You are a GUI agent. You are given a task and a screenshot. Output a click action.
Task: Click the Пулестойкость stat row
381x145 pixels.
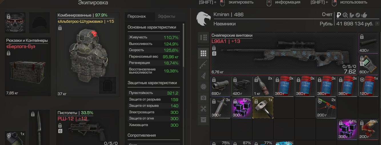154,93
